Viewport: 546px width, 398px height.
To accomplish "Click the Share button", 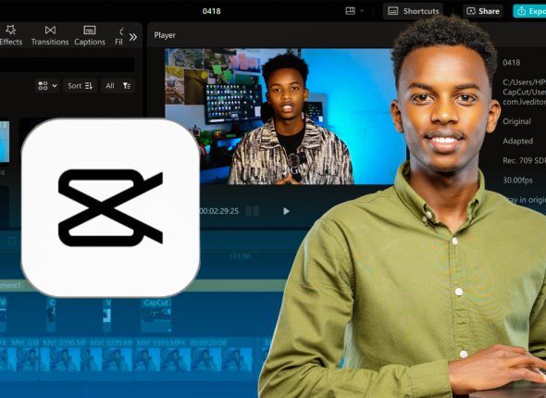I will [x=483, y=11].
